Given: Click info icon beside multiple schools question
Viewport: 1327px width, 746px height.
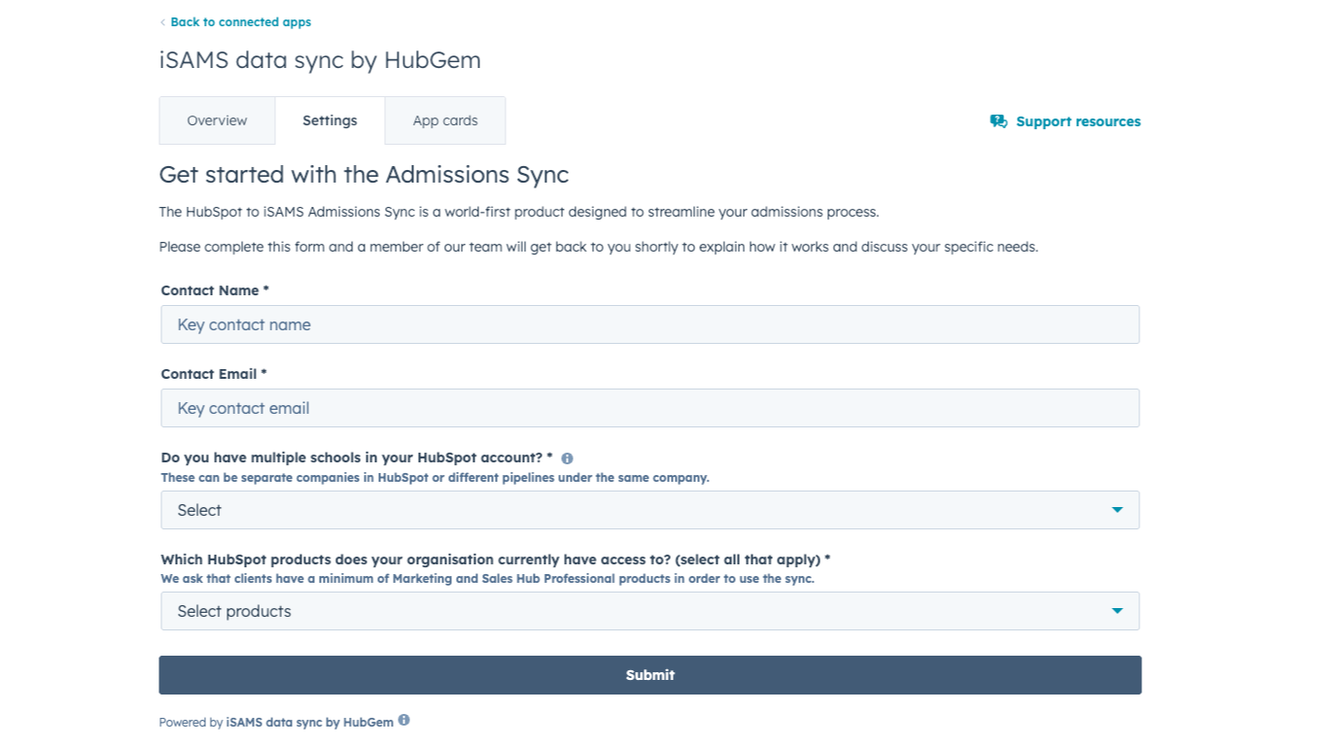Looking at the screenshot, I should 567,458.
